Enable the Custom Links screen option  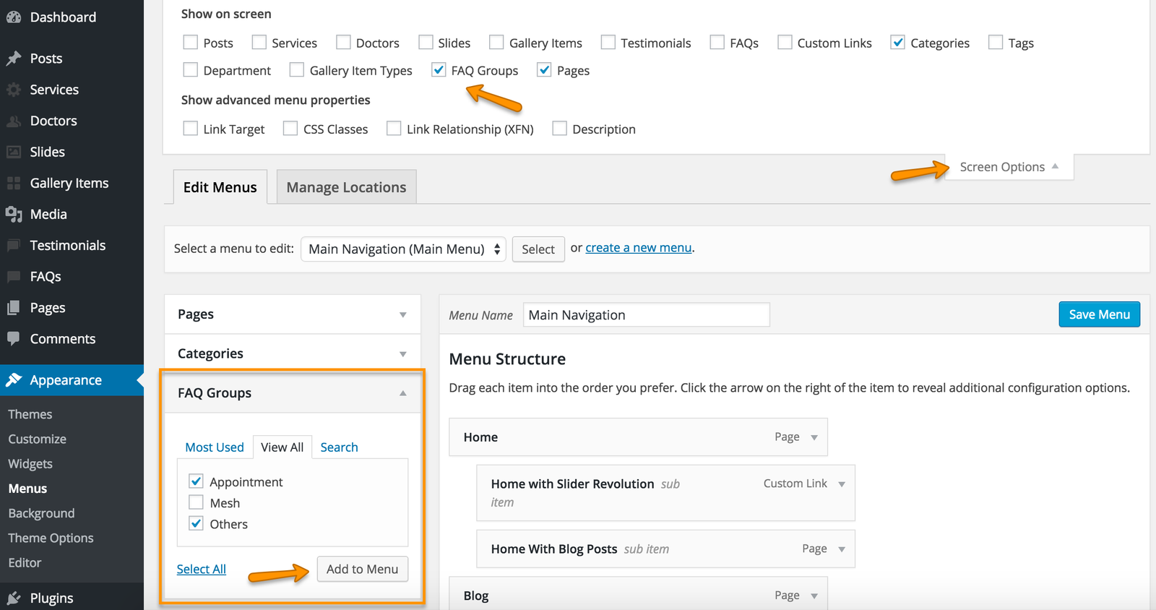tap(785, 43)
